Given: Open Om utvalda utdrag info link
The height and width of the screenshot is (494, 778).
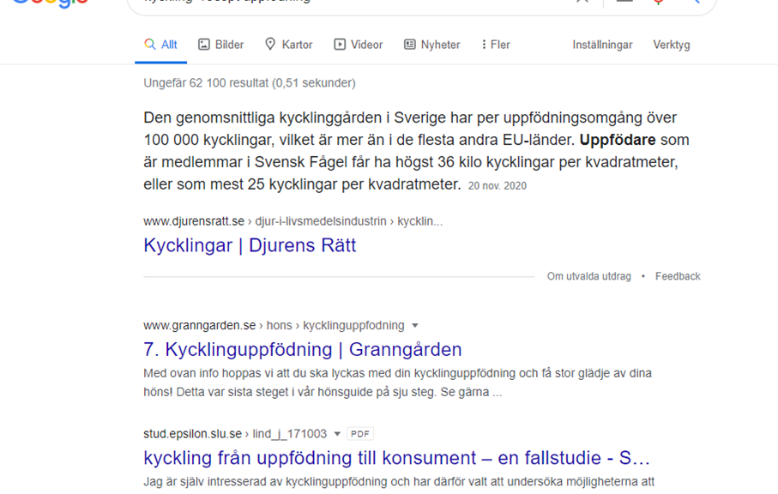Looking at the screenshot, I should (x=589, y=276).
